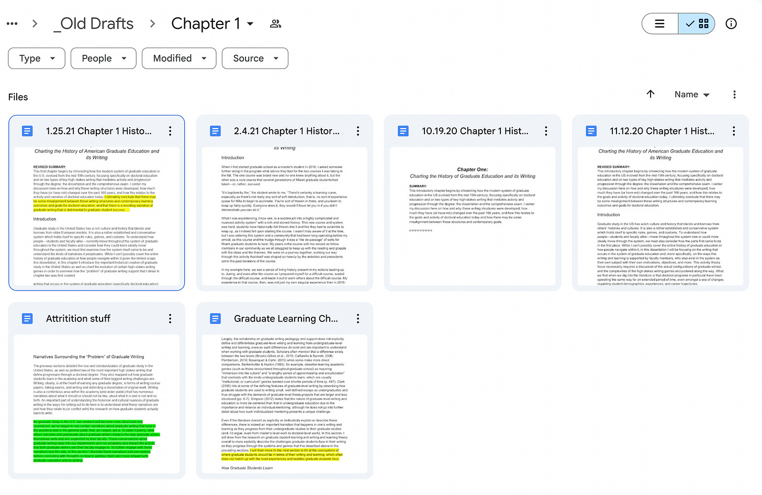Image resolution: width=762 pixels, height=495 pixels.
Task: Click the breadcrumb chevron before Chapter 1
Action: tap(152, 24)
